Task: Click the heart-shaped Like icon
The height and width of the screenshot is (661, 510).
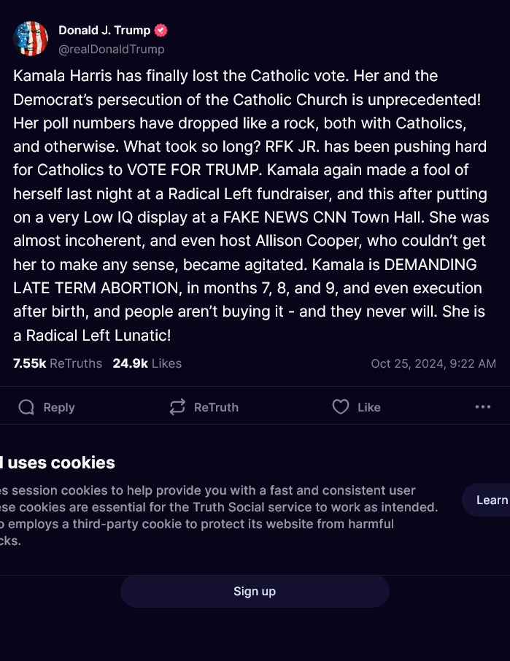Action: pyautogui.click(x=341, y=407)
